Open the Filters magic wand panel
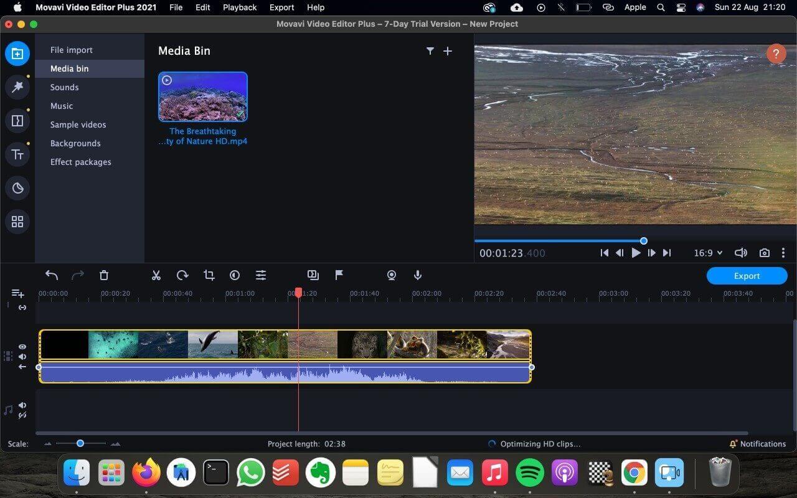This screenshot has height=498, width=797. pyautogui.click(x=17, y=87)
